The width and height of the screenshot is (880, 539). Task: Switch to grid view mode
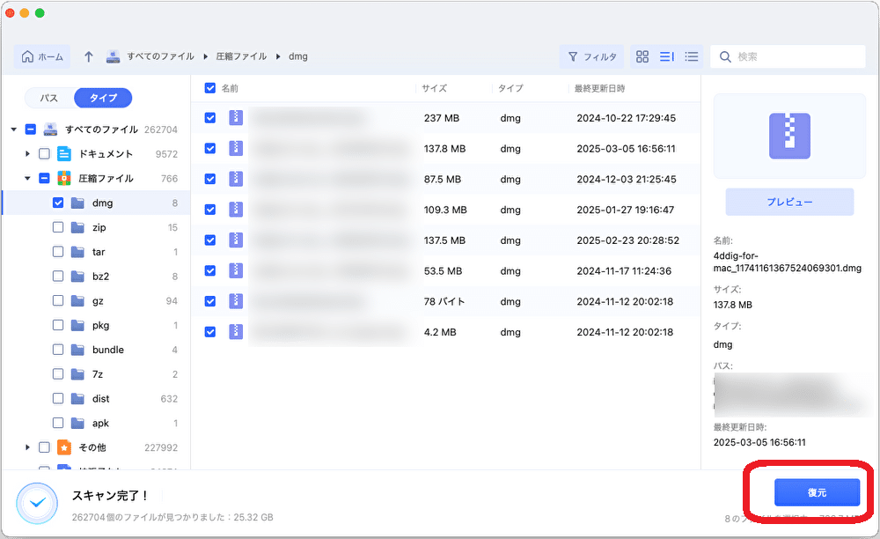click(642, 55)
